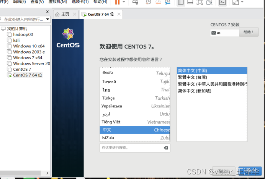265x179 pixels.
Task: Open the dropdown beside the pause button
Action: (124, 2)
